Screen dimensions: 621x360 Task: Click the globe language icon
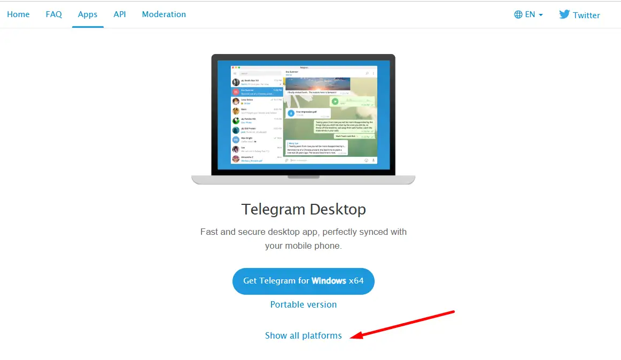518,14
